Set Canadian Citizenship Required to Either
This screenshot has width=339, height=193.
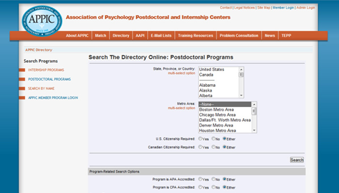pyautogui.click(x=224, y=147)
